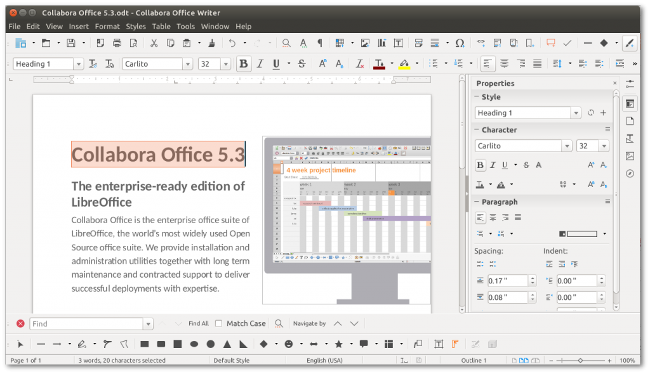
Task: Open the Navigator compass icon in sidebar
Action: [630, 174]
